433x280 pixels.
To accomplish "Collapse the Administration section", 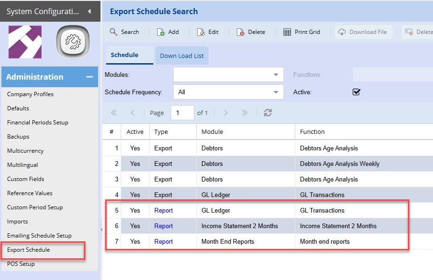I will click(x=89, y=77).
